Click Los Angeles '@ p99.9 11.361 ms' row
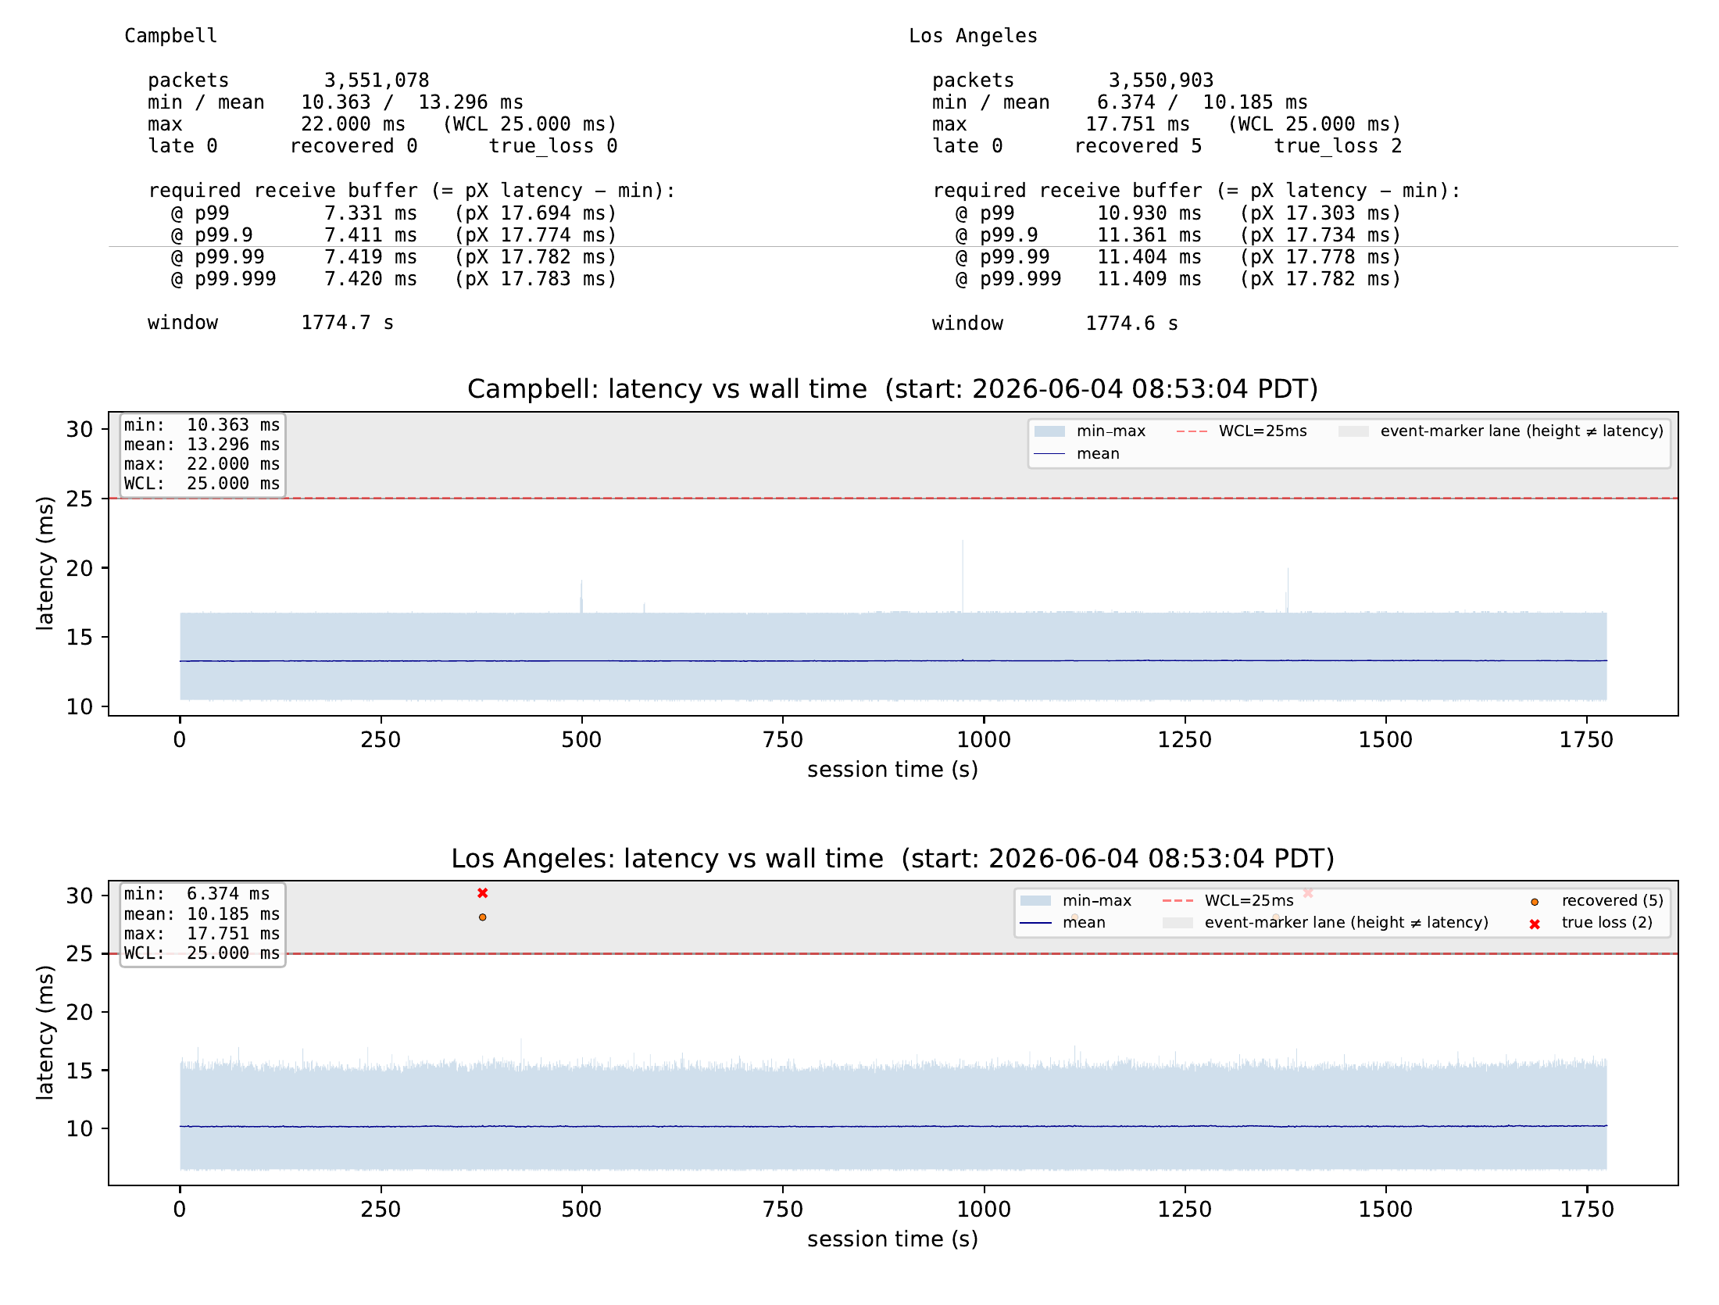Viewport: 1719px width, 1305px height. [x=1178, y=235]
